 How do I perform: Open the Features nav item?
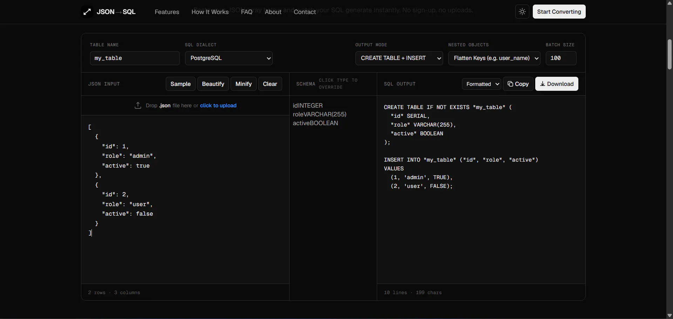point(167,12)
